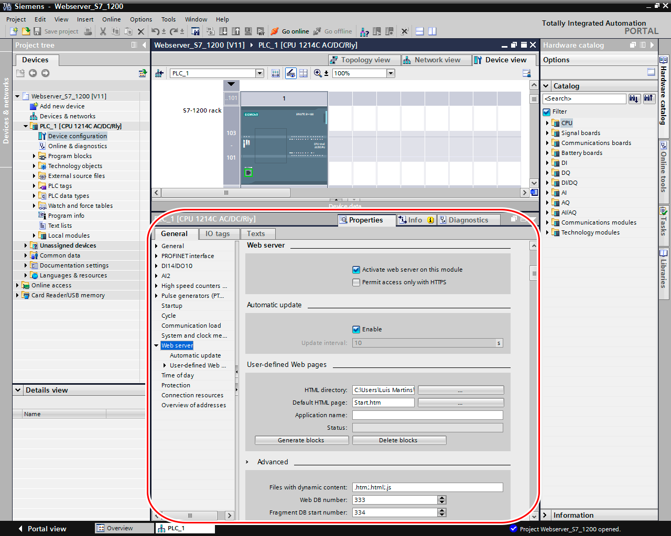Viewport: 671px width, 536px height.
Task: Click the forward arrow in Project tree toolbar
Action: [x=45, y=73]
